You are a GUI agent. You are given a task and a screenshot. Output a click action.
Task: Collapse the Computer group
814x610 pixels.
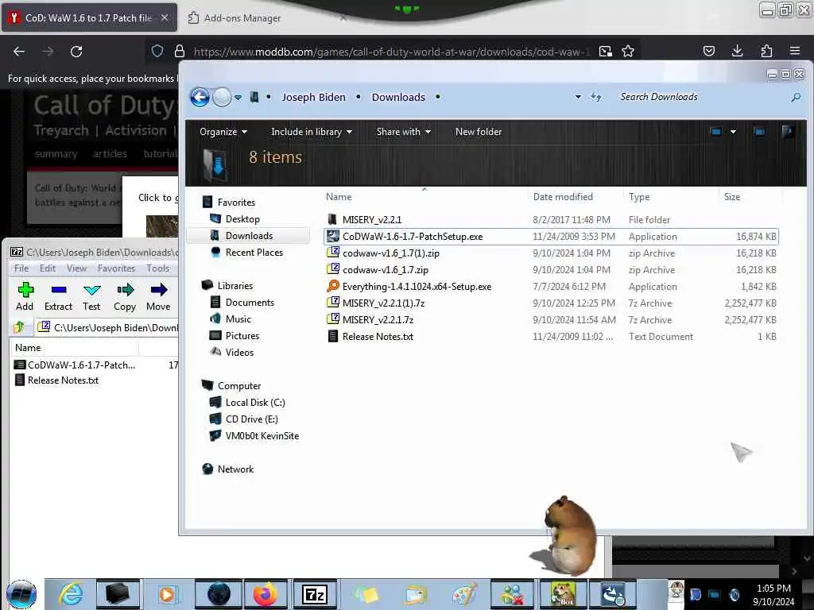tap(238, 386)
